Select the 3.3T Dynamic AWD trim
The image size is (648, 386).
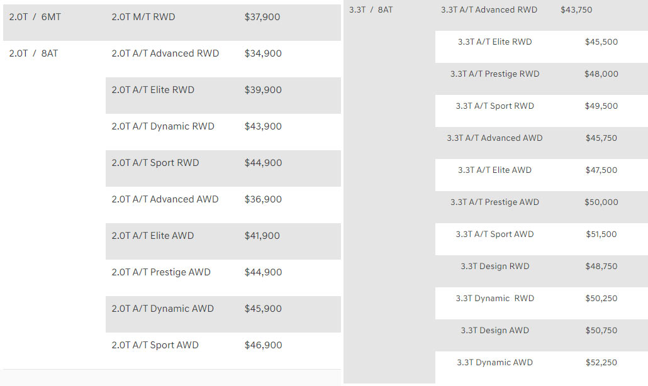pos(494,363)
